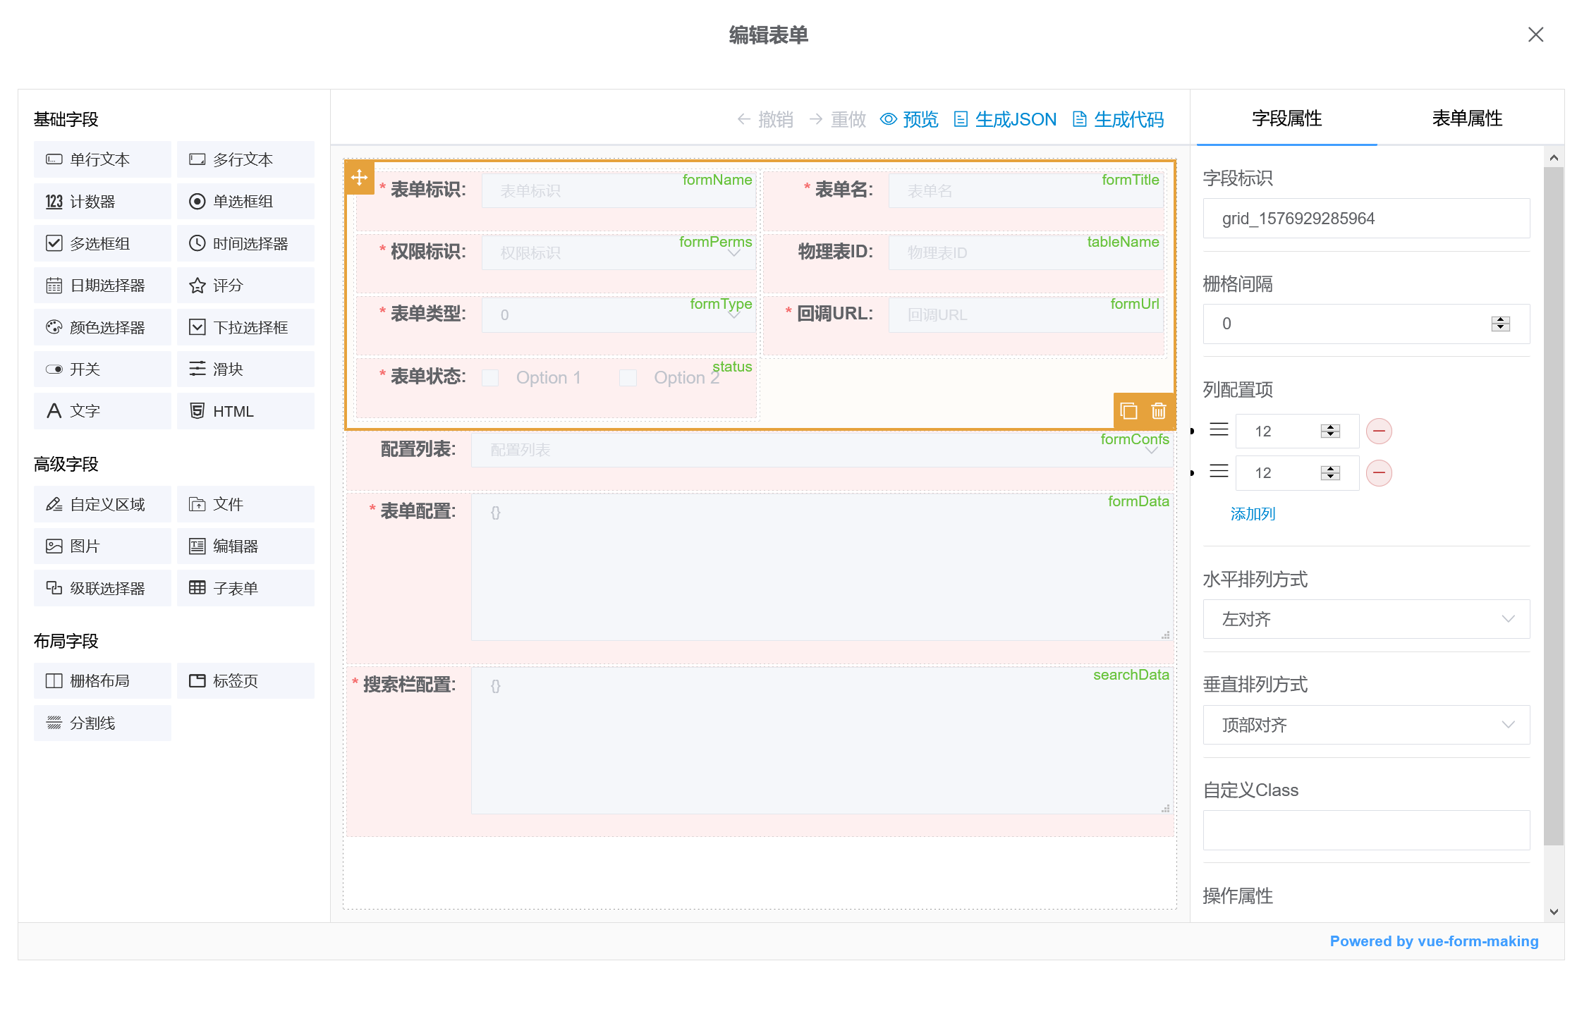Remove the first column config row
The image size is (1577, 1028).
pos(1379,431)
